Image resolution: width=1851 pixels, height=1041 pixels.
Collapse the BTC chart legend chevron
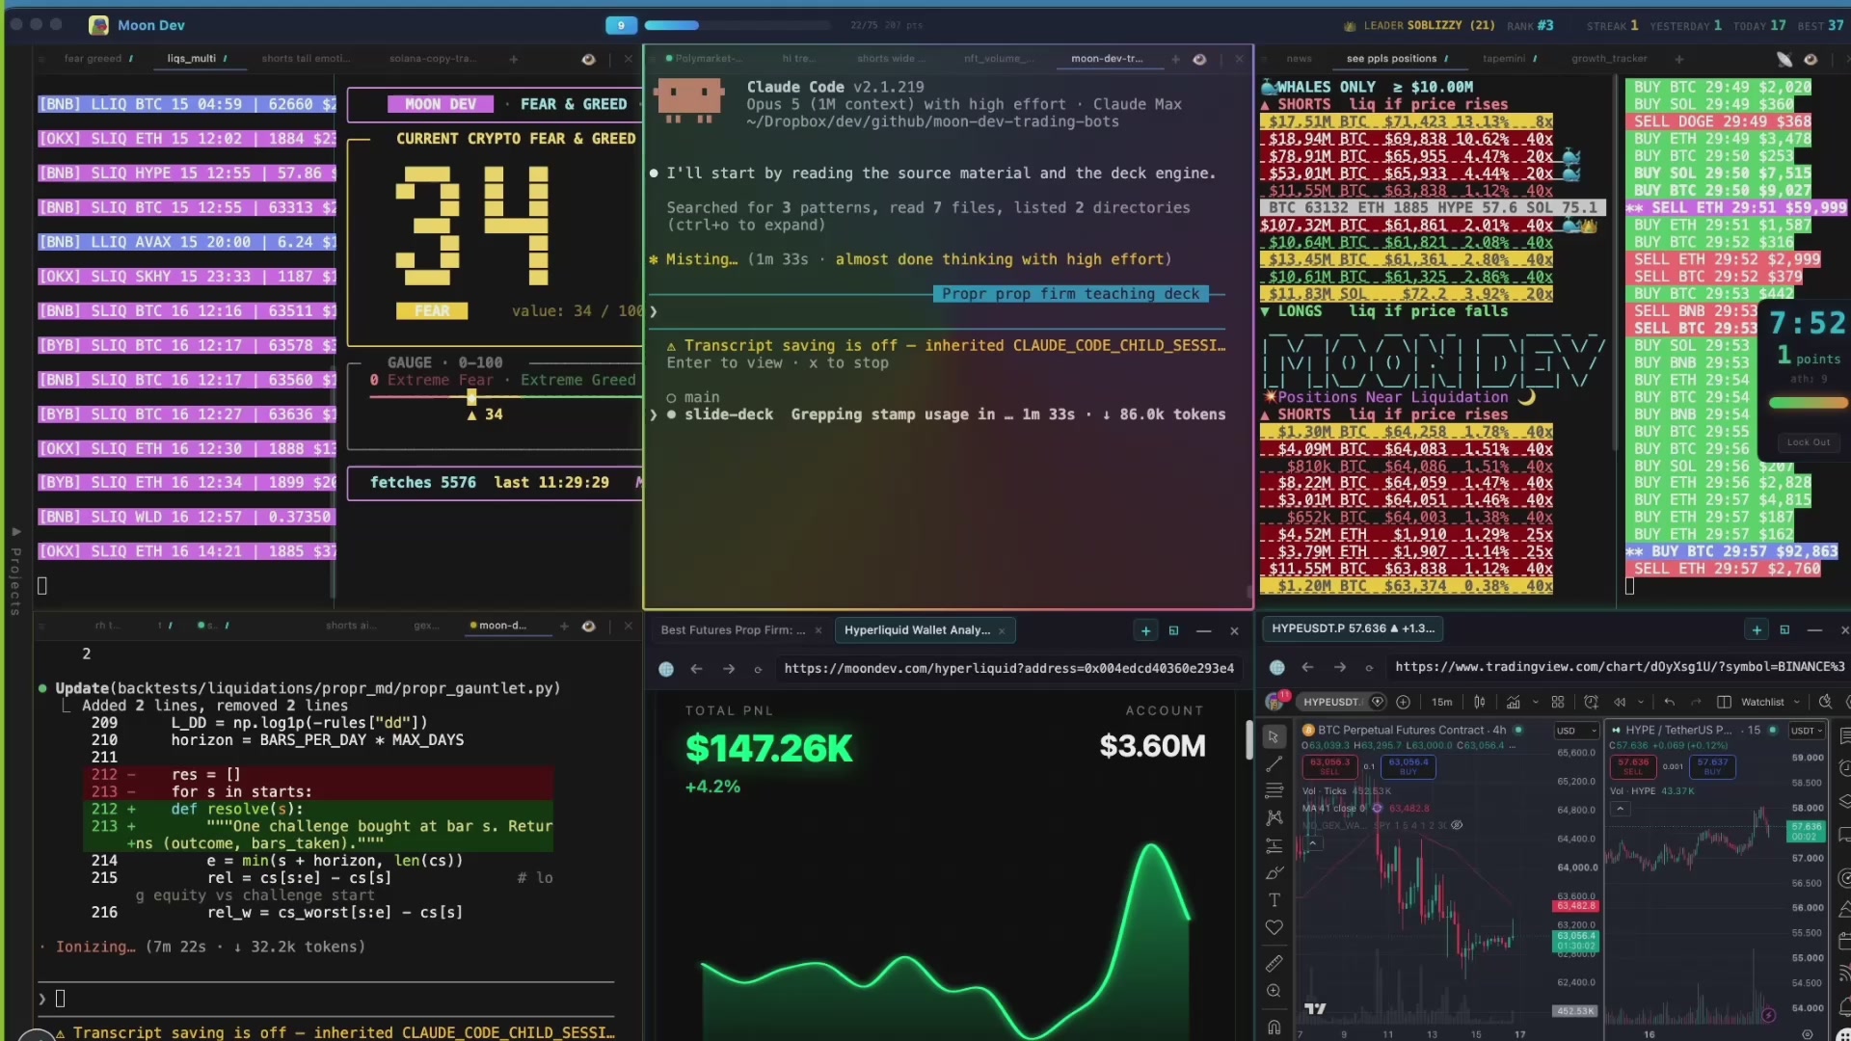click(x=1312, y=843)
